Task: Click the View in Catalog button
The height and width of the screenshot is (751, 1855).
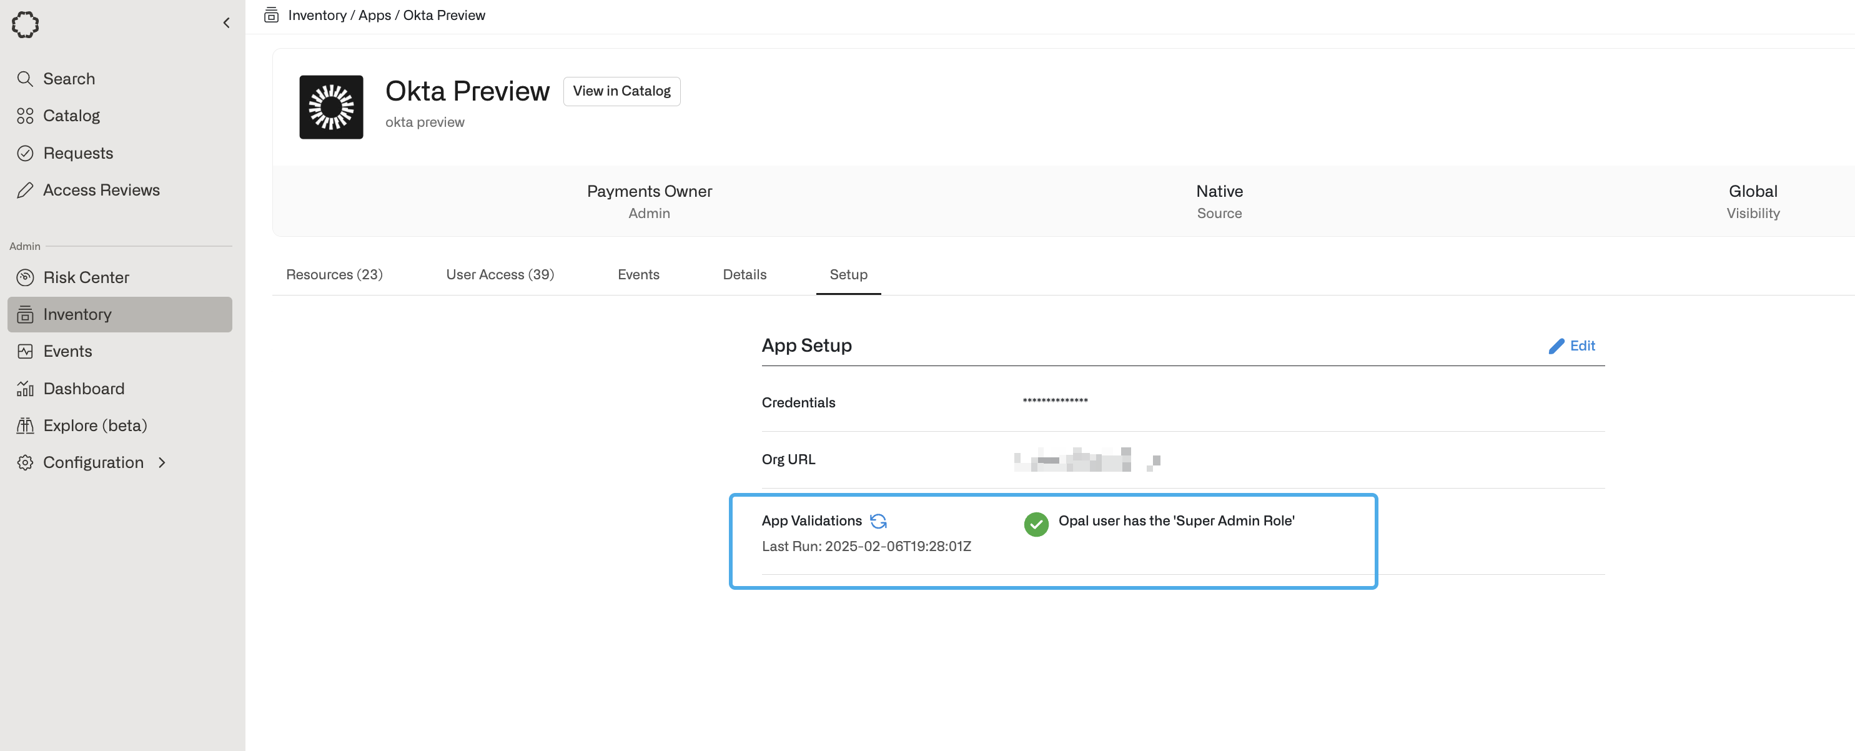Action: click(621, 91)
